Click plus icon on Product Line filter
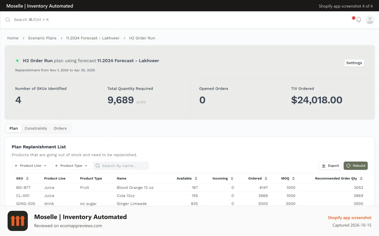 [x=16, y=166]
